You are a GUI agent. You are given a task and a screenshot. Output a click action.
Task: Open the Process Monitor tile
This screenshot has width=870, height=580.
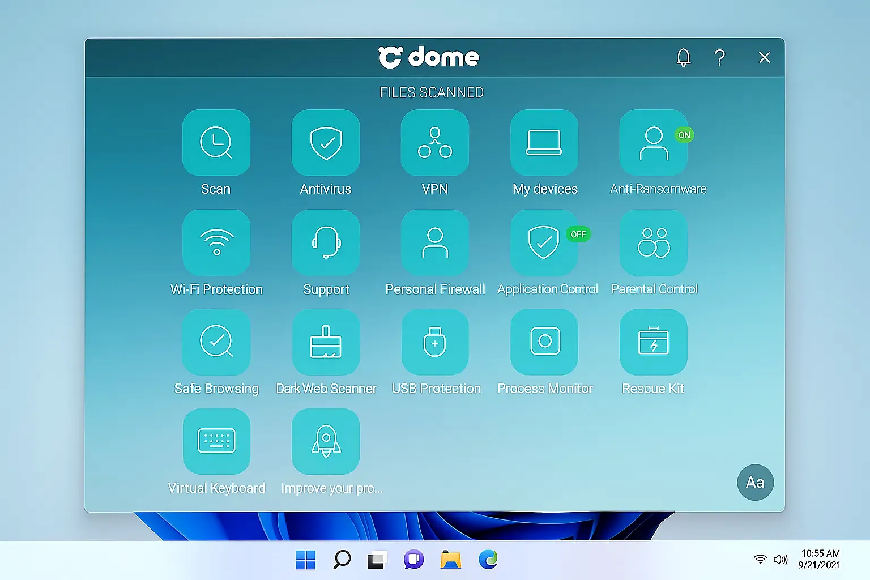point(544,342)
